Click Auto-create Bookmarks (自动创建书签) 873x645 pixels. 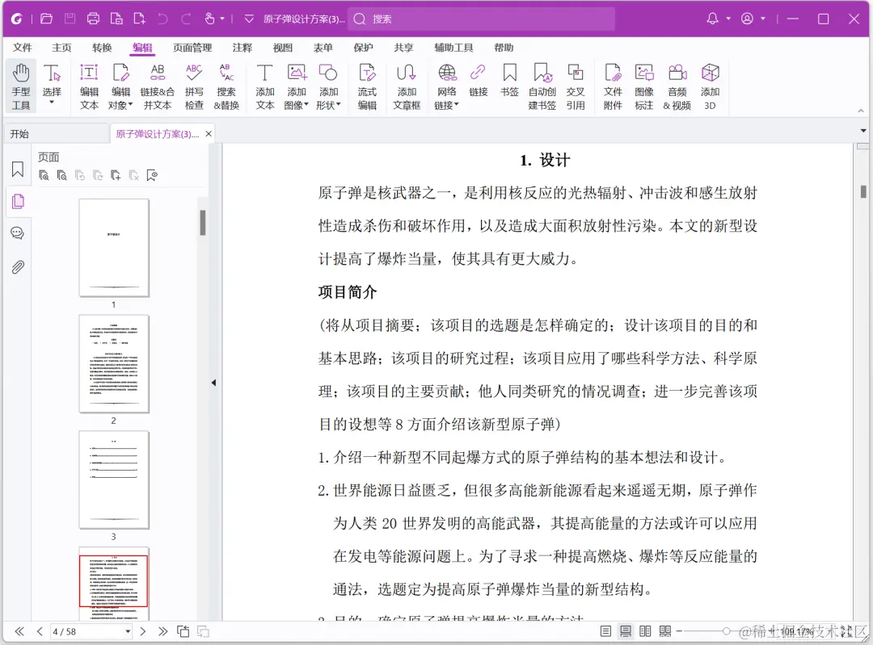(542, 86)
